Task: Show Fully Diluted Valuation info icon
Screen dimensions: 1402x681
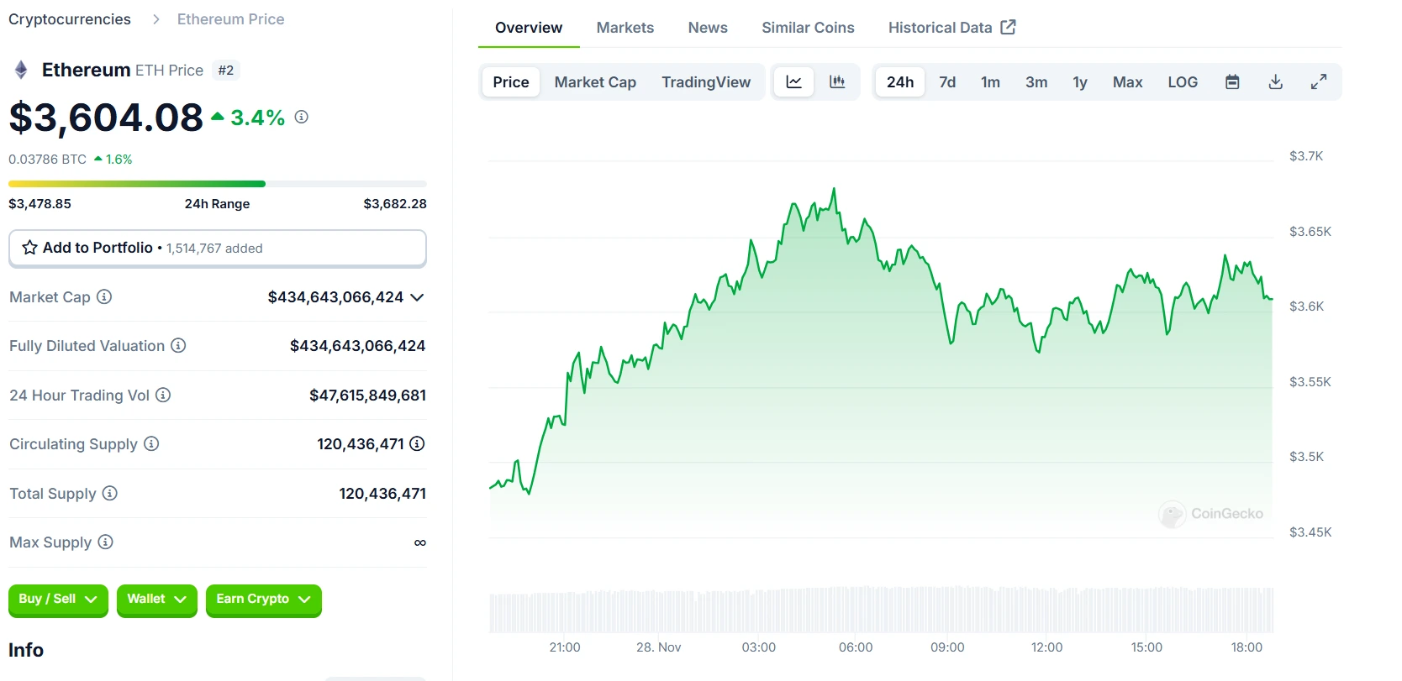Action: (x=178, y=345)
